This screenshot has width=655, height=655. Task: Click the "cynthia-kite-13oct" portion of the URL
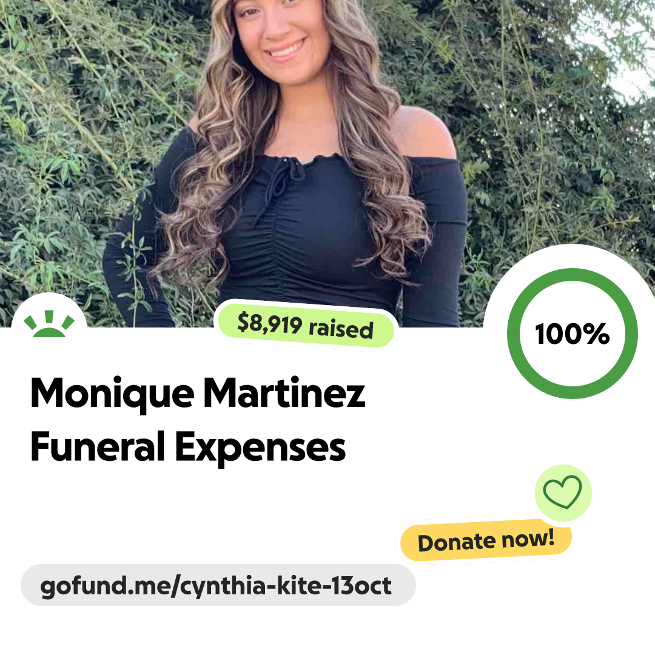point(285,586)
